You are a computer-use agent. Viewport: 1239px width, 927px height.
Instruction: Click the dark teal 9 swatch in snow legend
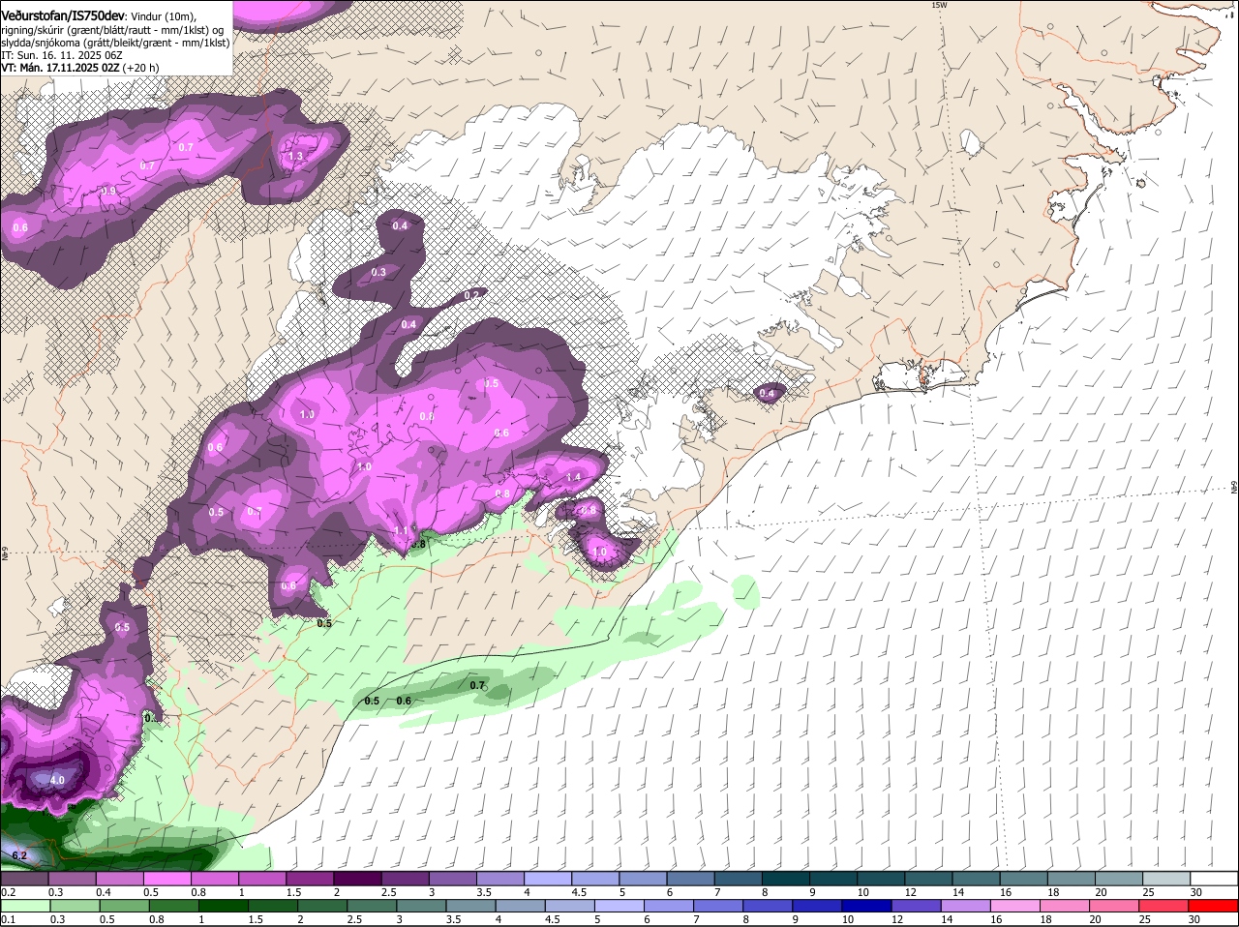pos(833,878)
